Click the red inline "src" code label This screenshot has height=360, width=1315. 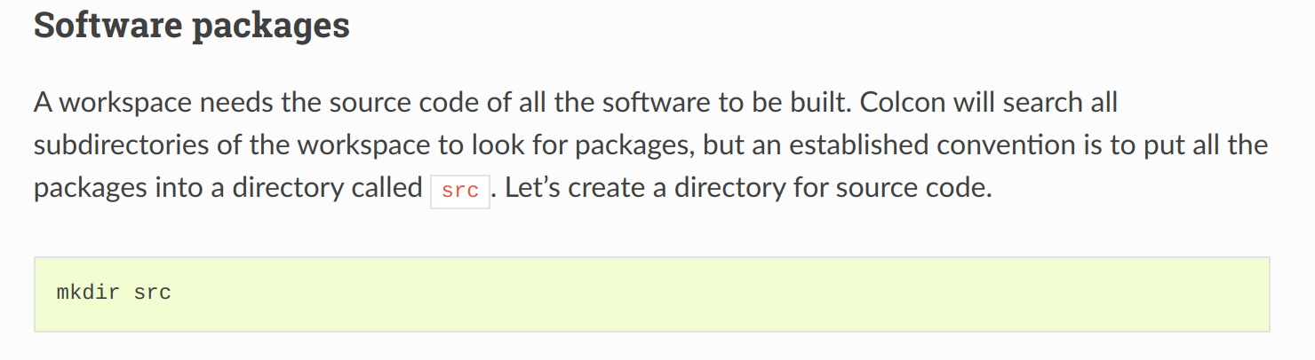point(460,191)
